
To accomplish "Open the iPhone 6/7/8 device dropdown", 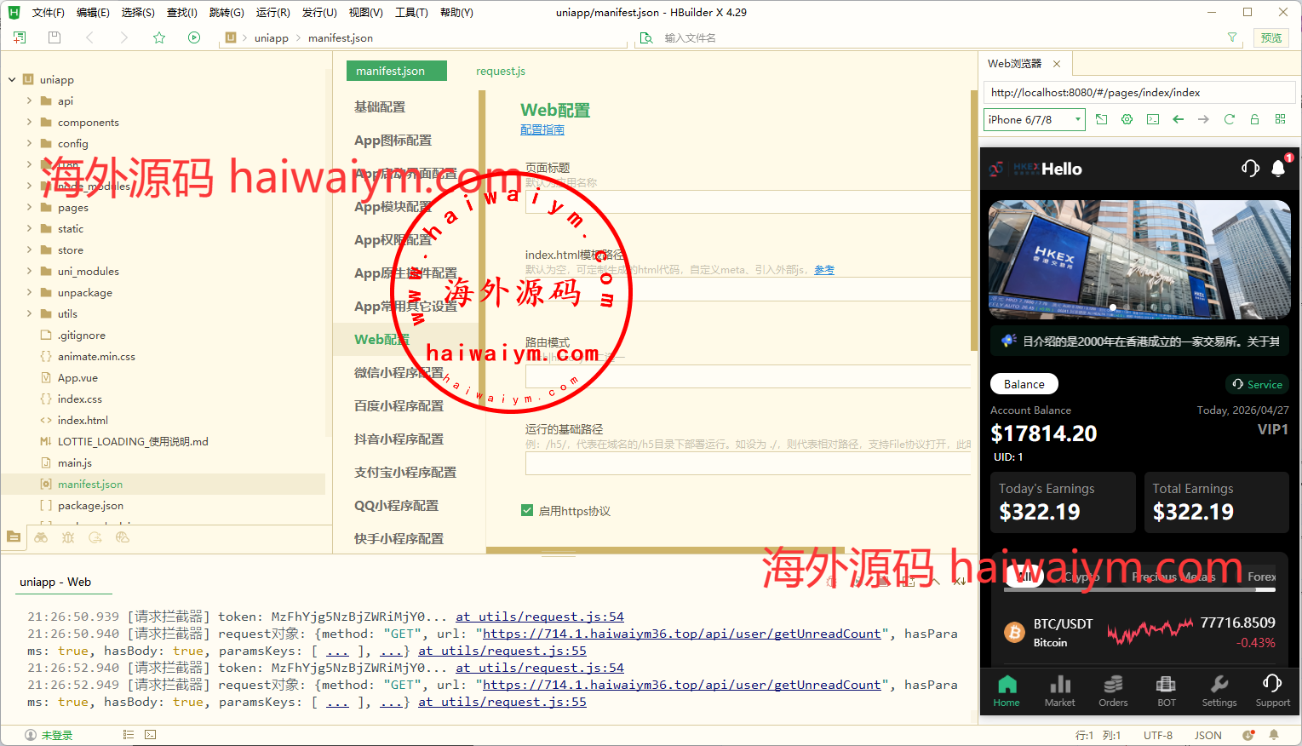I will (x=1034, y=119).
